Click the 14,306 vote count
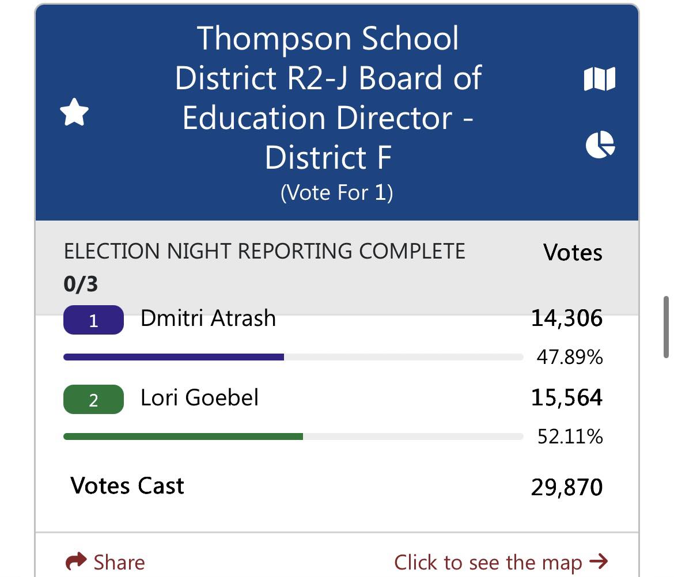 pyautogui.click(x=566, y=318)
